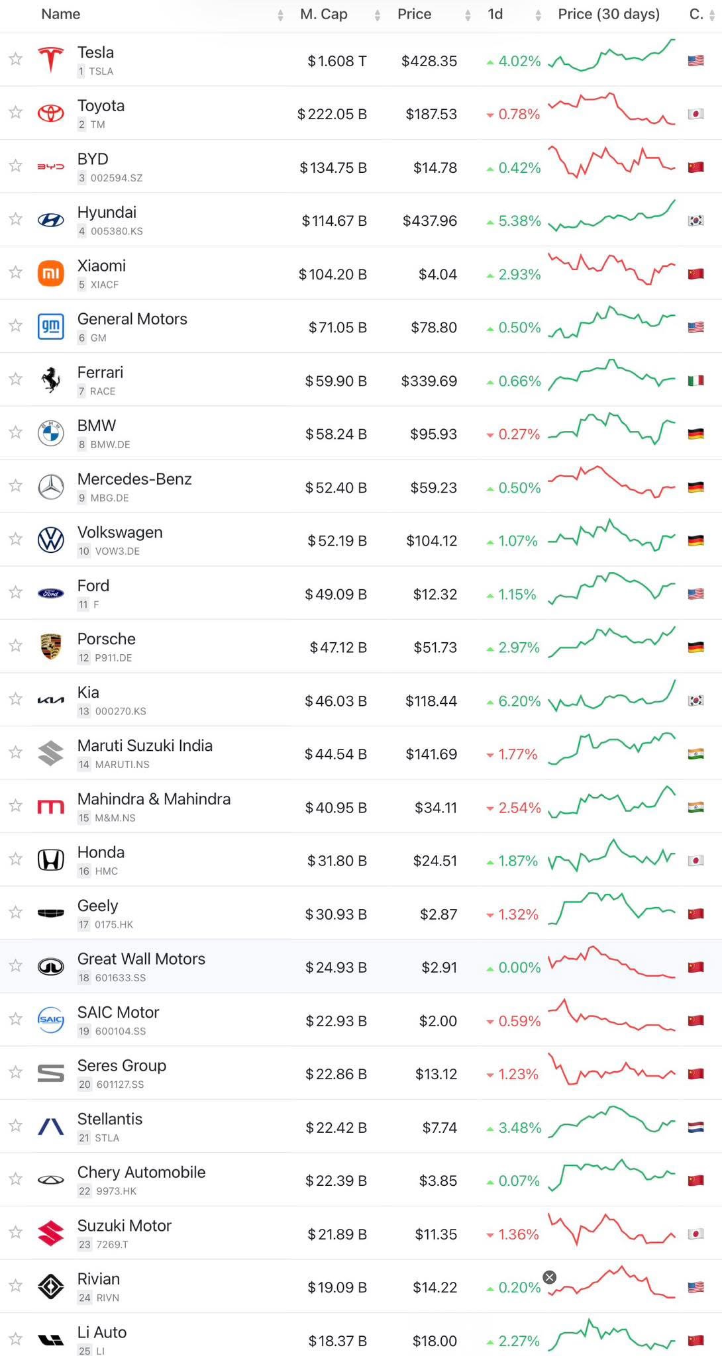Close the overlay near Rivian's chart
Screen dimensions: 722x1356
click(x=550, y=1277)
